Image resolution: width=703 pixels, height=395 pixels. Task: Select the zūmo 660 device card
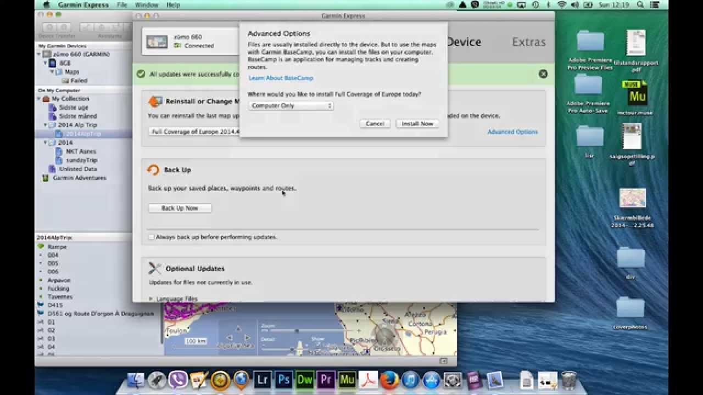click(x=190, y=41)
